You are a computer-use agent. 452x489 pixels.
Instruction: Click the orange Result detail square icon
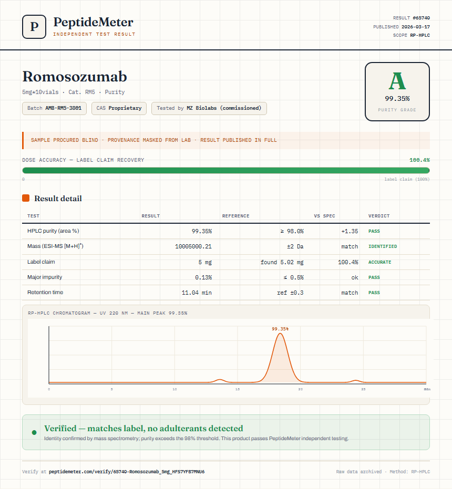click(x=26, y=198)
